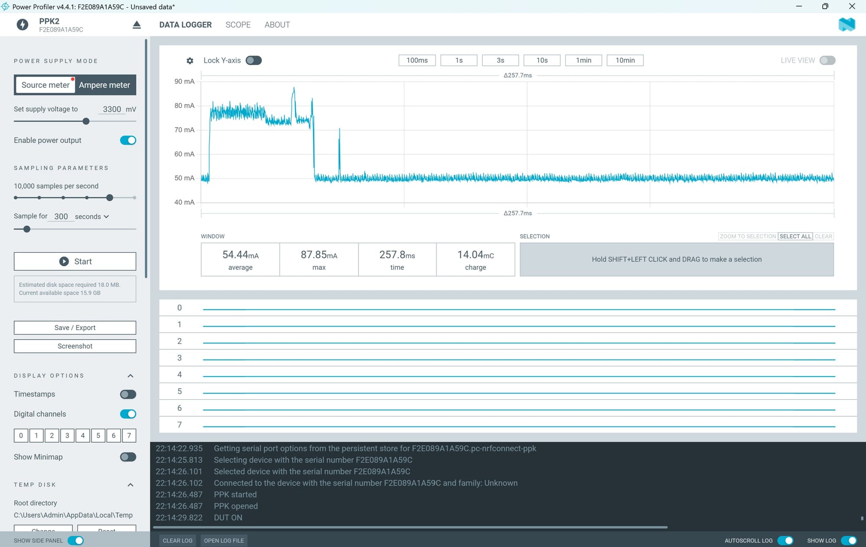The width and height of the screenshot is (866, 547).
Task: Click Save / Export button
Action: 75,328
